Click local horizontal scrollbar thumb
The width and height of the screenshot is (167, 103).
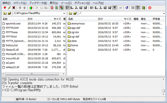[x=32, y=74]
